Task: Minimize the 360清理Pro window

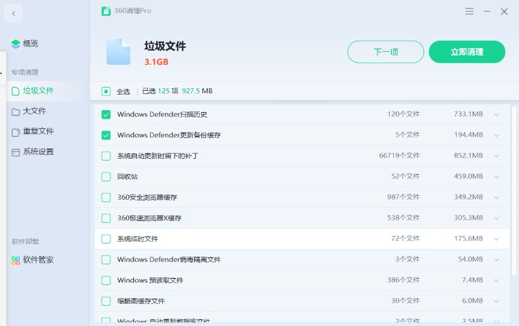Action: [487, 11]
